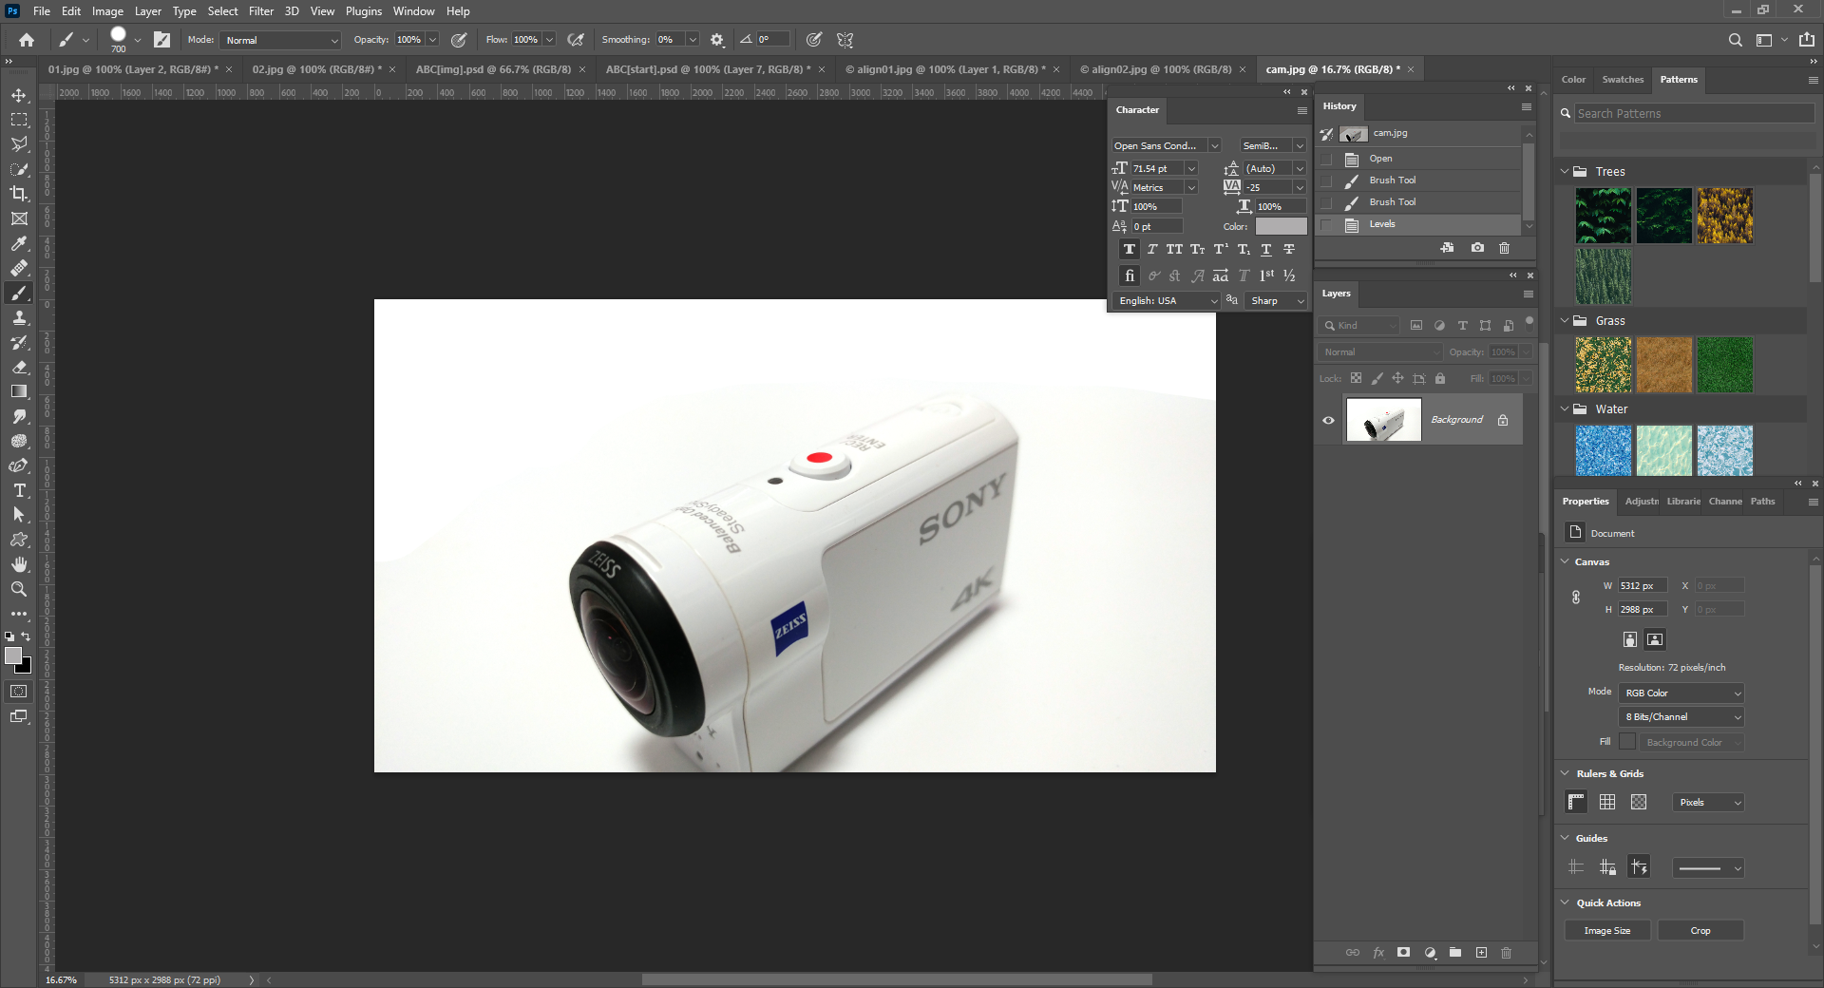Select the Crop tool
This screenshot has height=988, width=1824.
19,194
